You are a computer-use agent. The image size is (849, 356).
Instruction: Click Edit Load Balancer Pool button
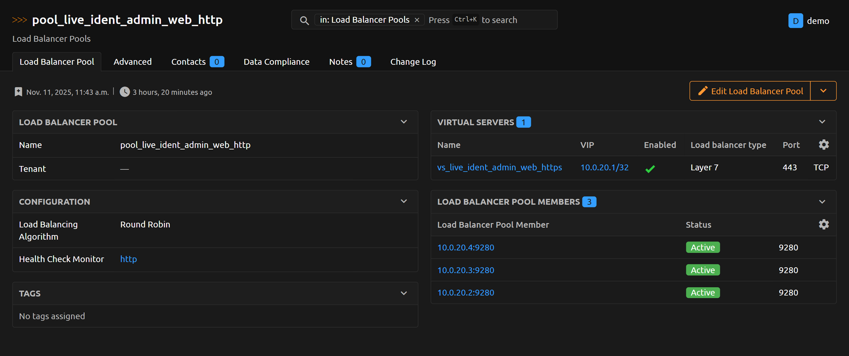point(750,91)
